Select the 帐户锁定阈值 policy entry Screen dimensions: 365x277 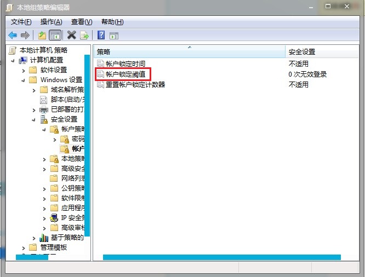point(125,74)
